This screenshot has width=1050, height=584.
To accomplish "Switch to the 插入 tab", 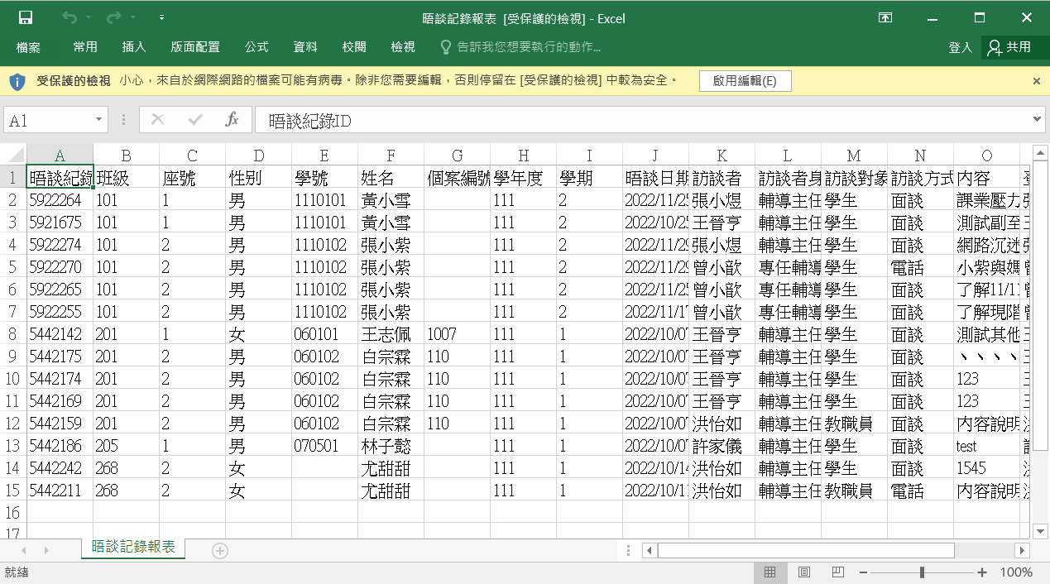I will tap(134, 47).
